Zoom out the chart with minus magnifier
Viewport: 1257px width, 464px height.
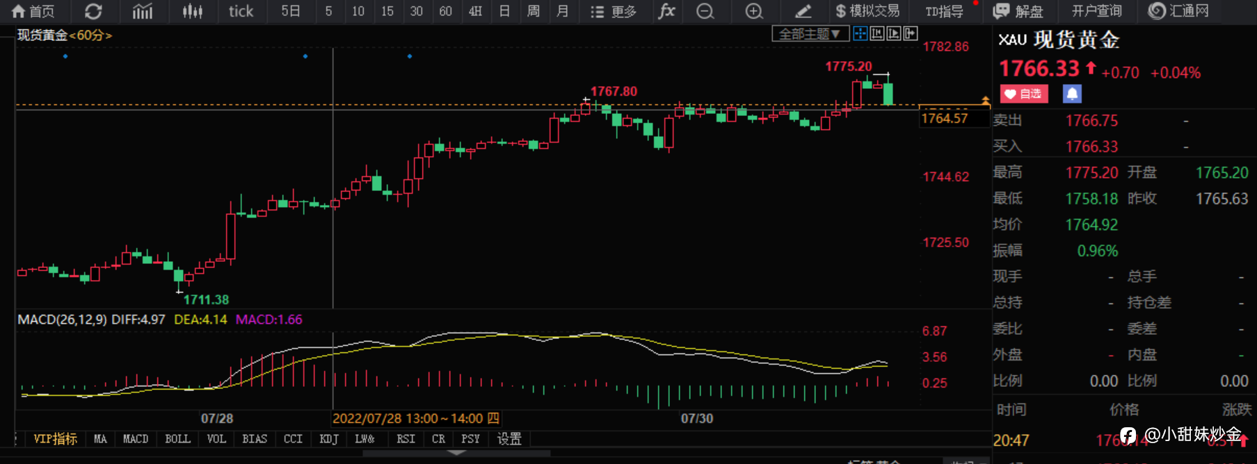pos(705,11)
